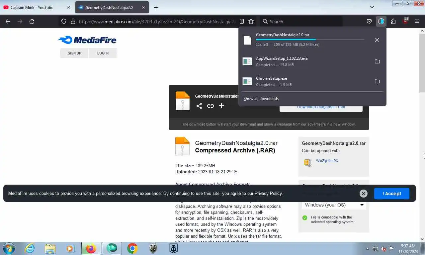Open World of Warships anchor taskbar icon
Image resolution: width=425 pixels, height=255 pixels.
pos(174,248)
